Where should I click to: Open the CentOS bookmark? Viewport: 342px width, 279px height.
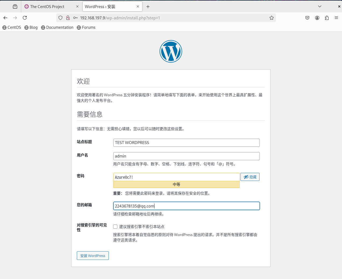[12, 27]
